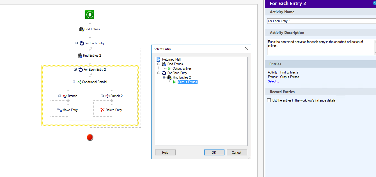Viewport: 376px width, 177px height.
Task: Click the Record Entries section header
Action: click(x=320, y=92)
